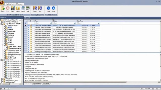Select the MS-OLK-AllMailItems search folder

click(x=13, y=67)
